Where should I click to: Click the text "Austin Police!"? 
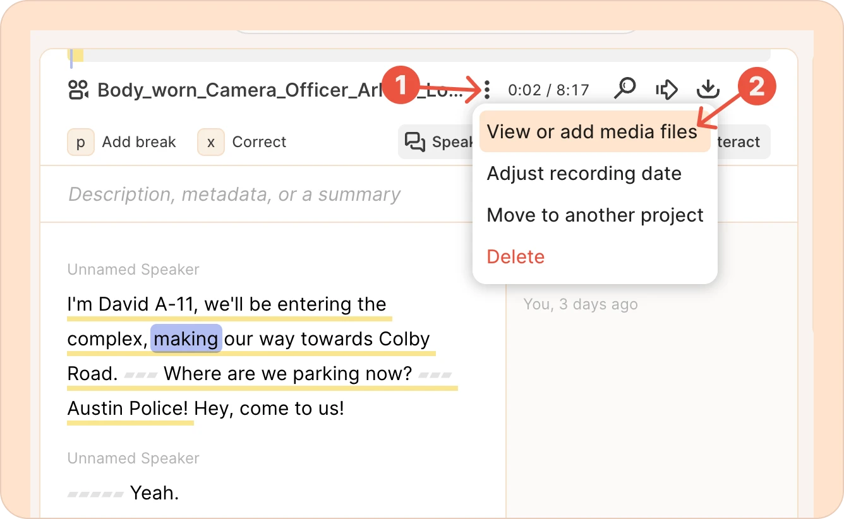(128, 409)
